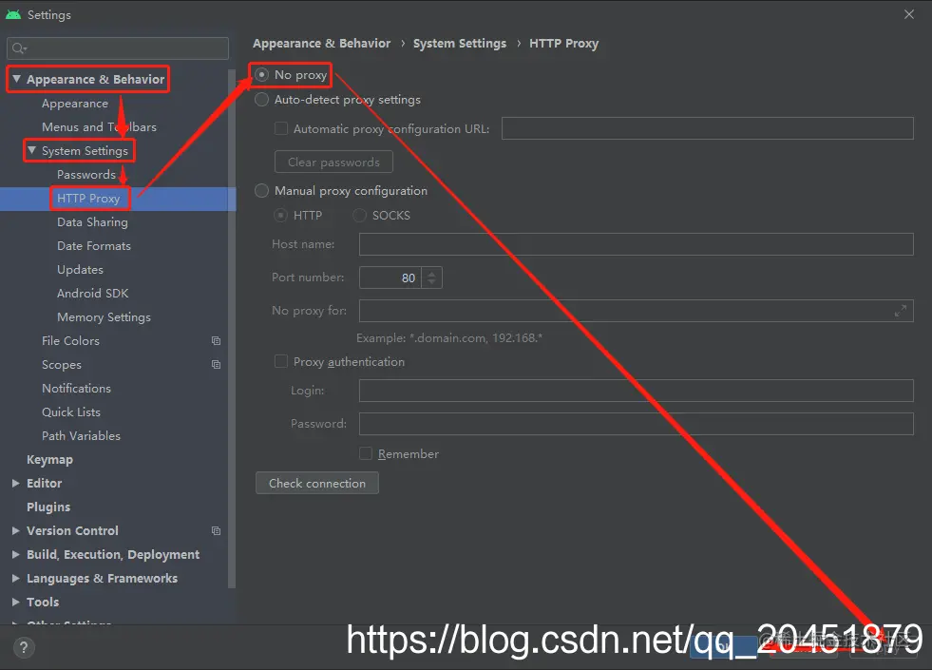Expand Languages & Frameworks section
The width and height of the screenshot is (932, 670).
(16, 579)
